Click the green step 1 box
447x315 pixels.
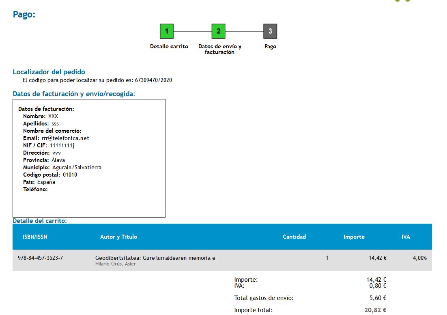167,31
